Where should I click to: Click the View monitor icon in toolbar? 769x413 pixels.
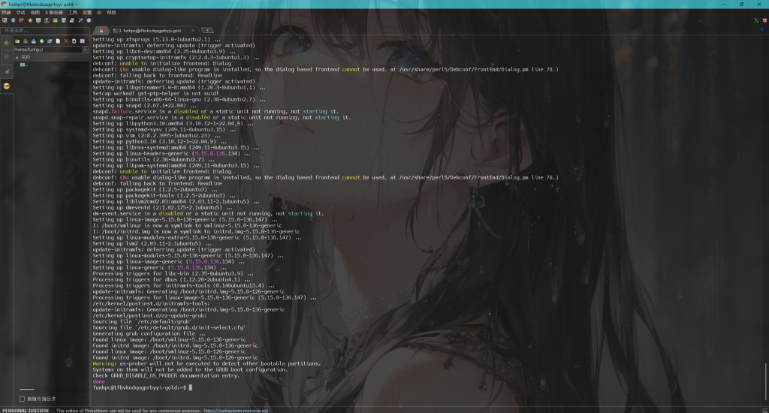[x=38, y=20]
